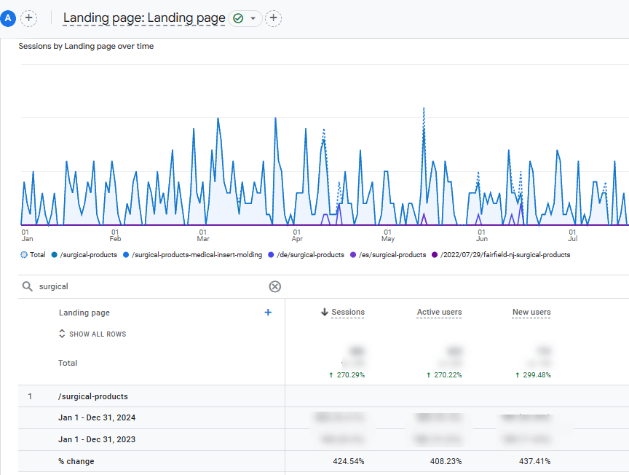Open the Landing page dimension column header
Viewport: 629px width, 475px height.
(x=84, y=313)
